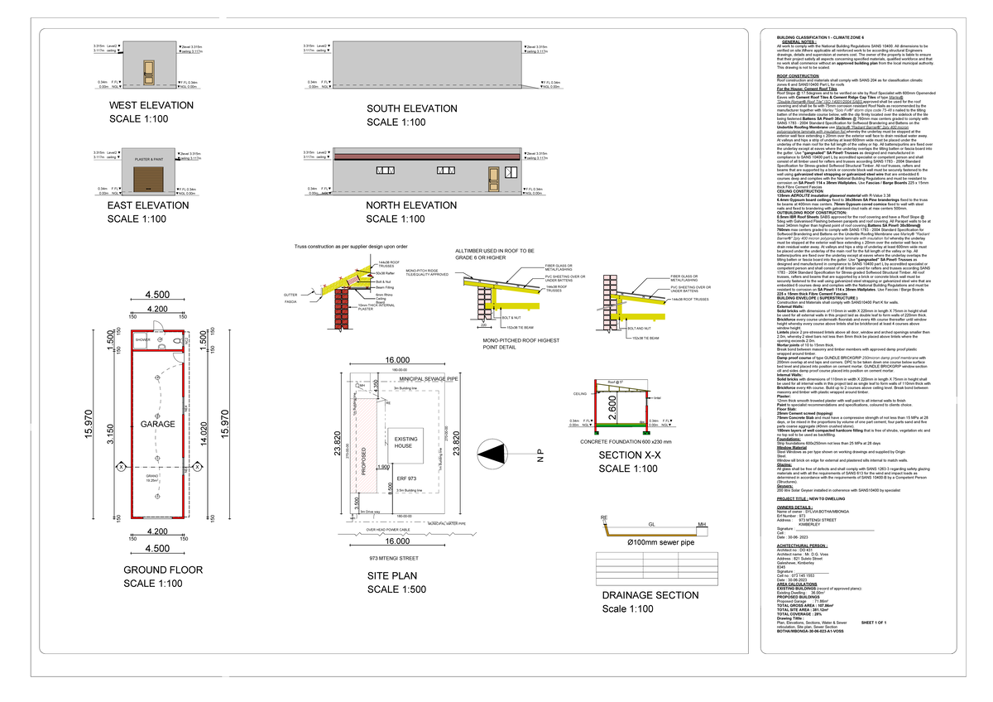This screenshot has width=993, height=702.
Task: Click PROJECT TITLE : NEW TO DWELLING line
Action: (811, 499)
